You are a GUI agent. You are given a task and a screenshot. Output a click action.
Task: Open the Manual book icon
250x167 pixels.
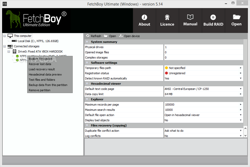click(x=190, y=17)
